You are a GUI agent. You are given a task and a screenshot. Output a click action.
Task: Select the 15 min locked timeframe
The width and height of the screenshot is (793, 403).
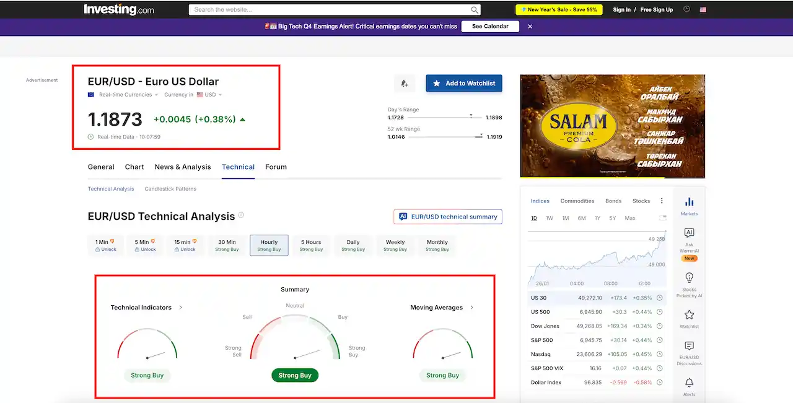click(x=185, y=245)
